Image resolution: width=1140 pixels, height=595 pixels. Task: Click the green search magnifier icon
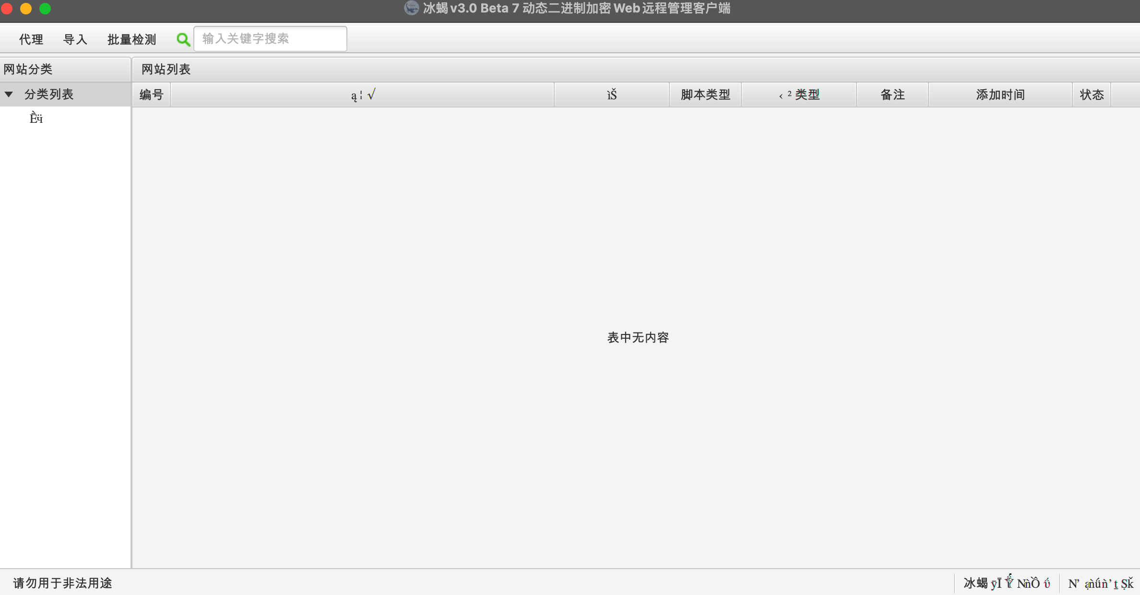click(x=183, y=39)
